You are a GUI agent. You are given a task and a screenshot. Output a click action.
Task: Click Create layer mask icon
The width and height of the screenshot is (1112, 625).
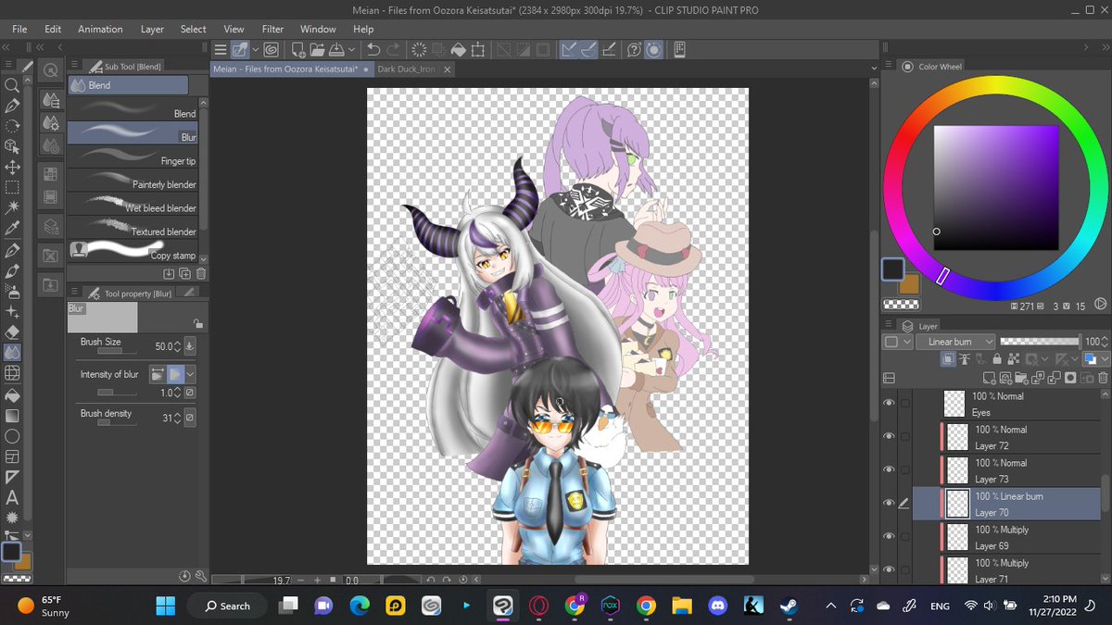(1070, 378)
